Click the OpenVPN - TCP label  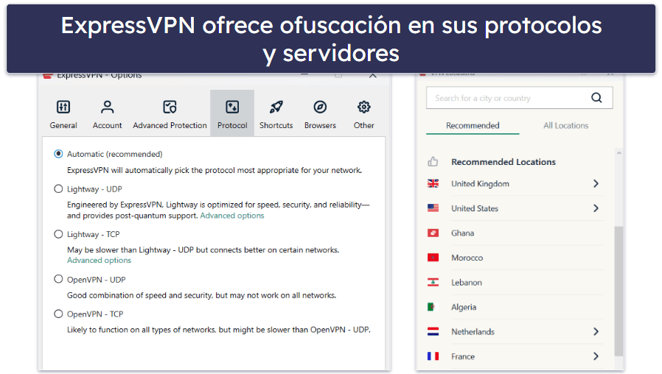[x=95, y=314]
